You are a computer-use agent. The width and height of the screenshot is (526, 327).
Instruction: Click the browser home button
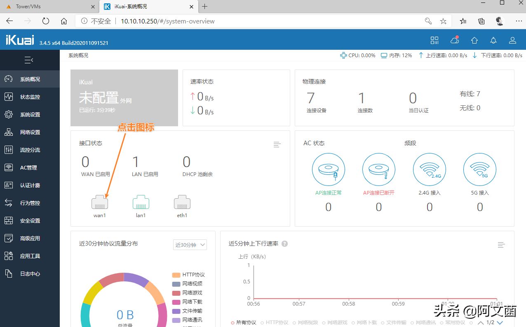click(64, 21)
